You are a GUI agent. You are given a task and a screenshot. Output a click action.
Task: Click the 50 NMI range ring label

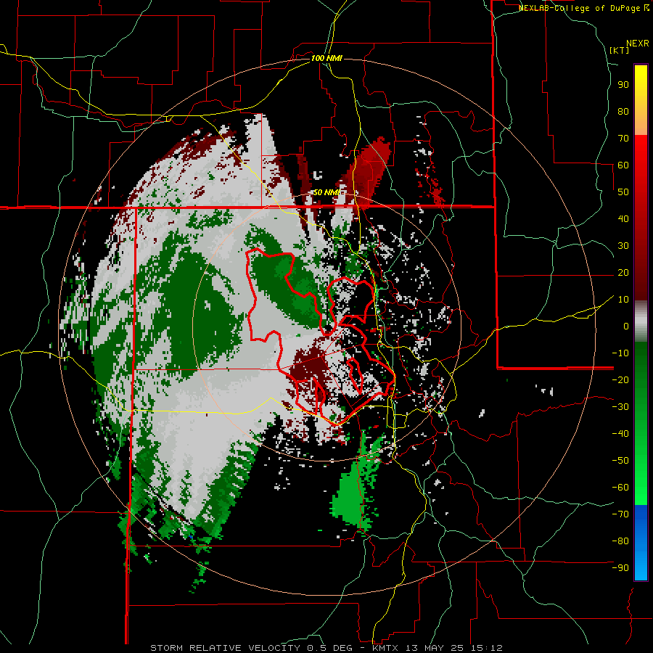tap(326, 192)
